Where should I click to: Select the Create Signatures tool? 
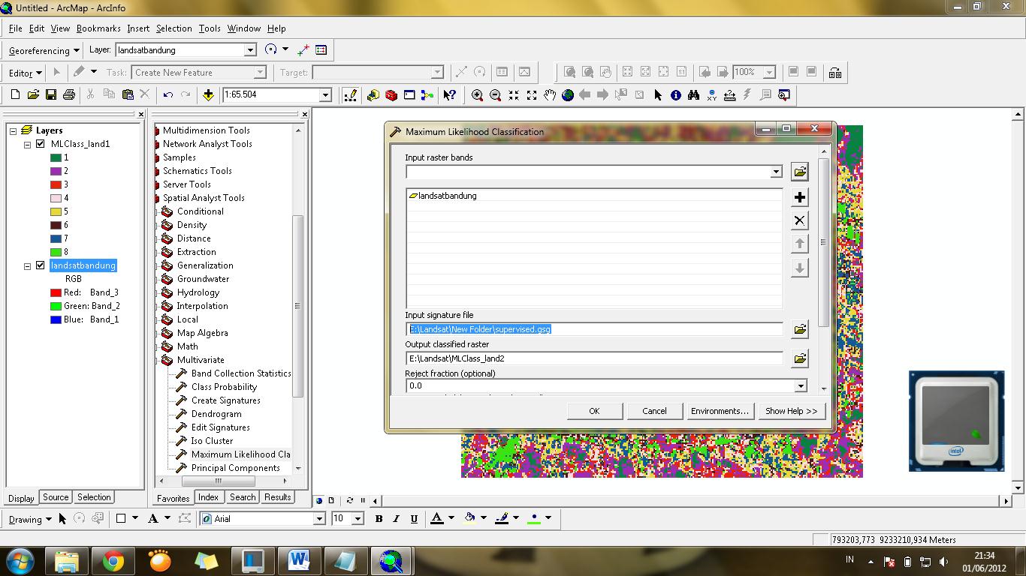click(226, 400)
